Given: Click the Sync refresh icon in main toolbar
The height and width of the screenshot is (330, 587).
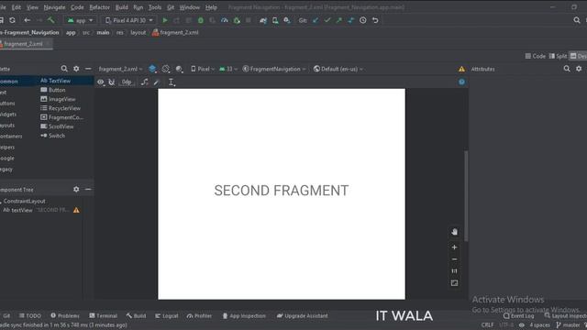Looking at the screenshot, I should [12, 20].
